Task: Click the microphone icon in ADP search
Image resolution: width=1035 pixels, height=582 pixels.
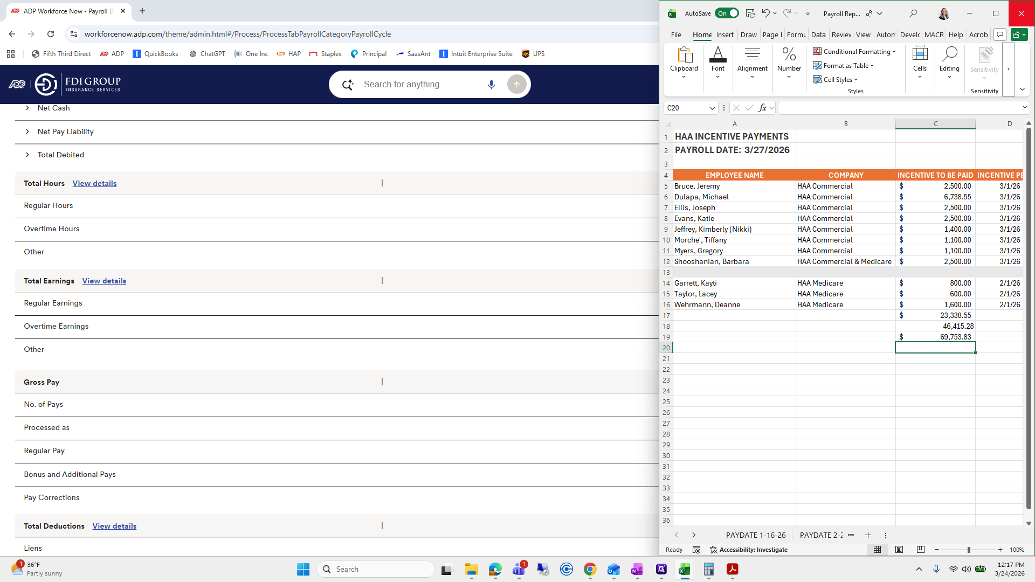Action: pyautogui.click(x=491, y=85)
